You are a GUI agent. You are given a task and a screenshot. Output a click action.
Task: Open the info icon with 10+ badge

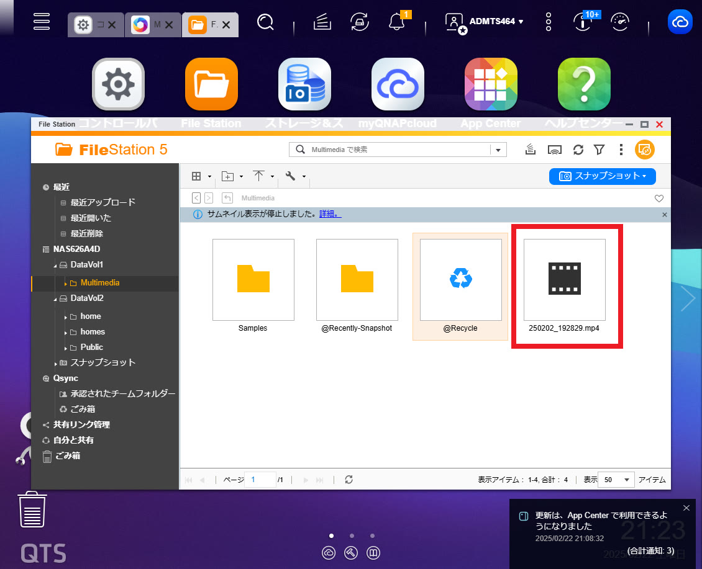pyautogui.click(x=583, y=22)
